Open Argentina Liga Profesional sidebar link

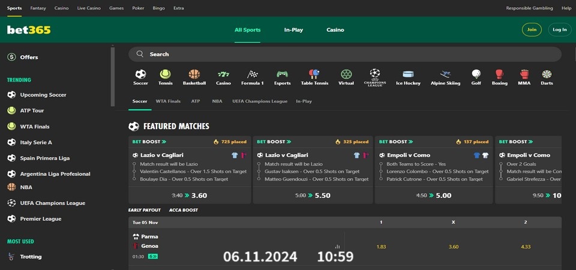point(55,174)
